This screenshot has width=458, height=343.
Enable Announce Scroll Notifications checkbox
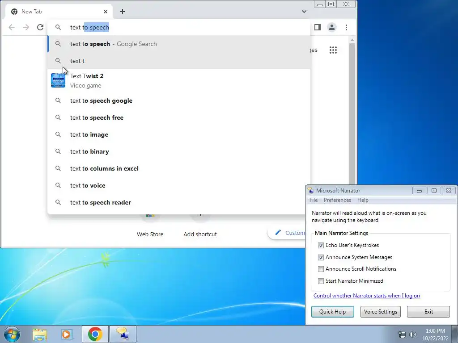321,269
